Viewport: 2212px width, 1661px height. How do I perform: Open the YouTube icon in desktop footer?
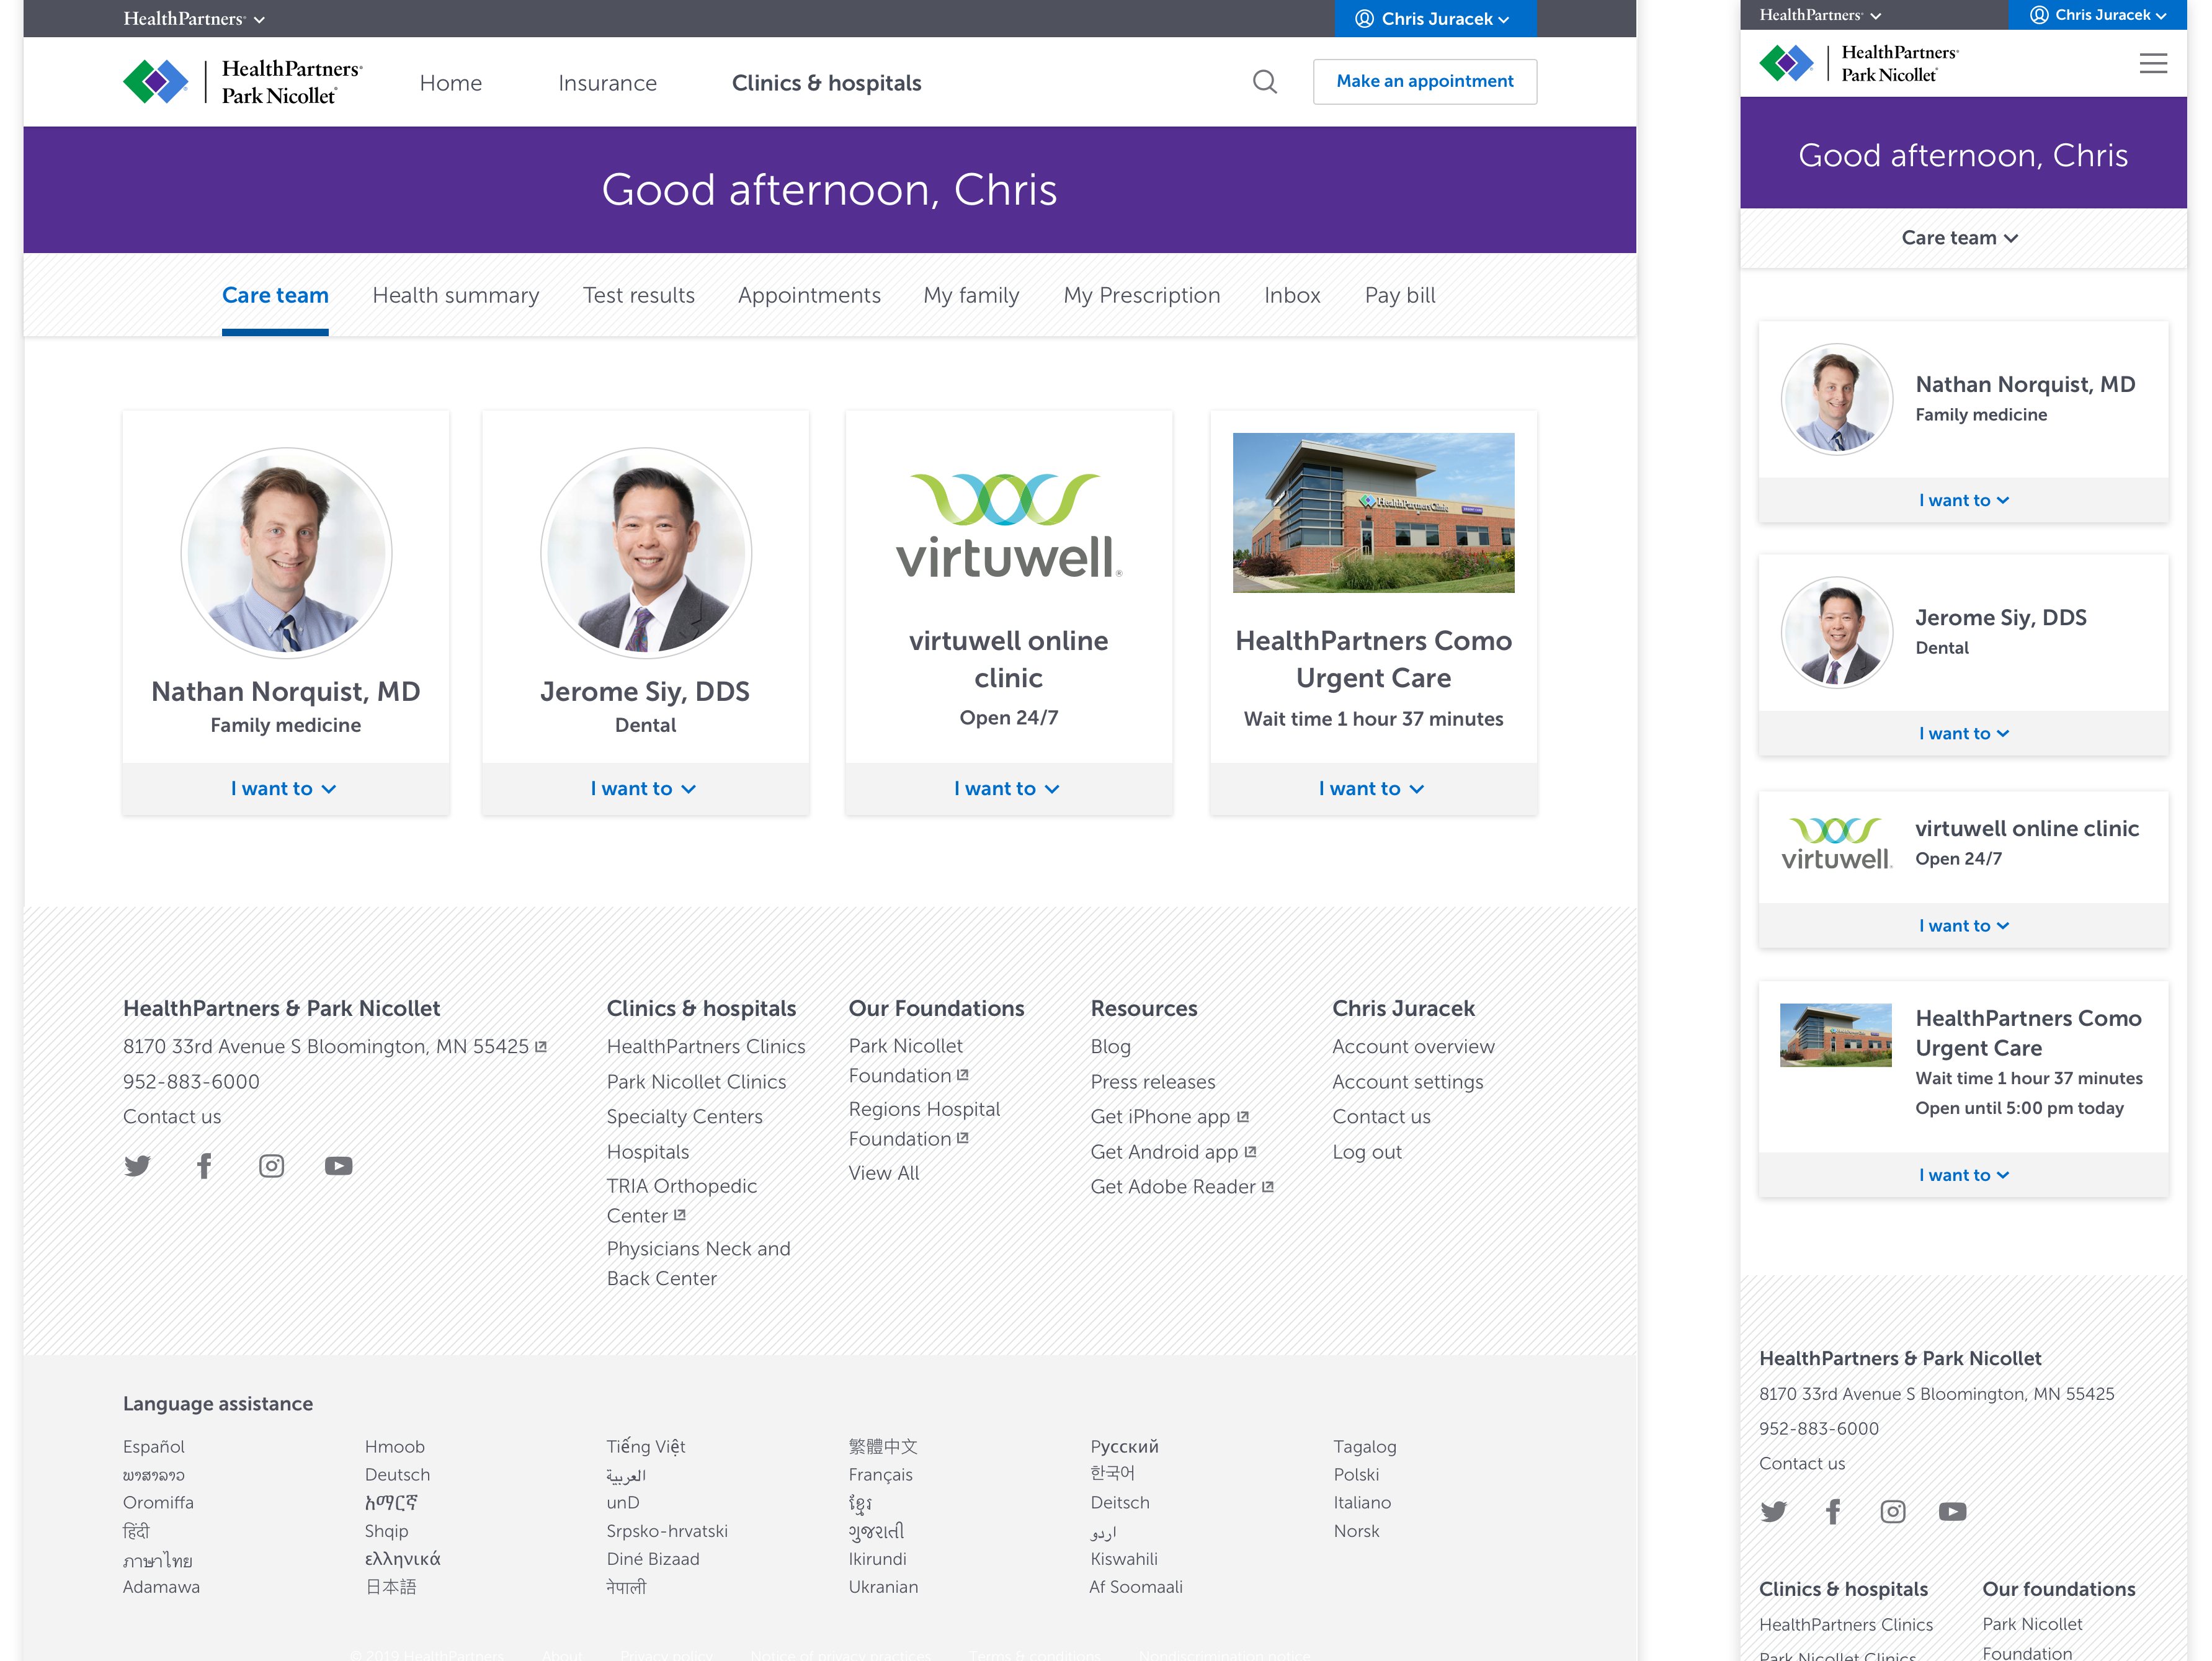(338, 1166)
